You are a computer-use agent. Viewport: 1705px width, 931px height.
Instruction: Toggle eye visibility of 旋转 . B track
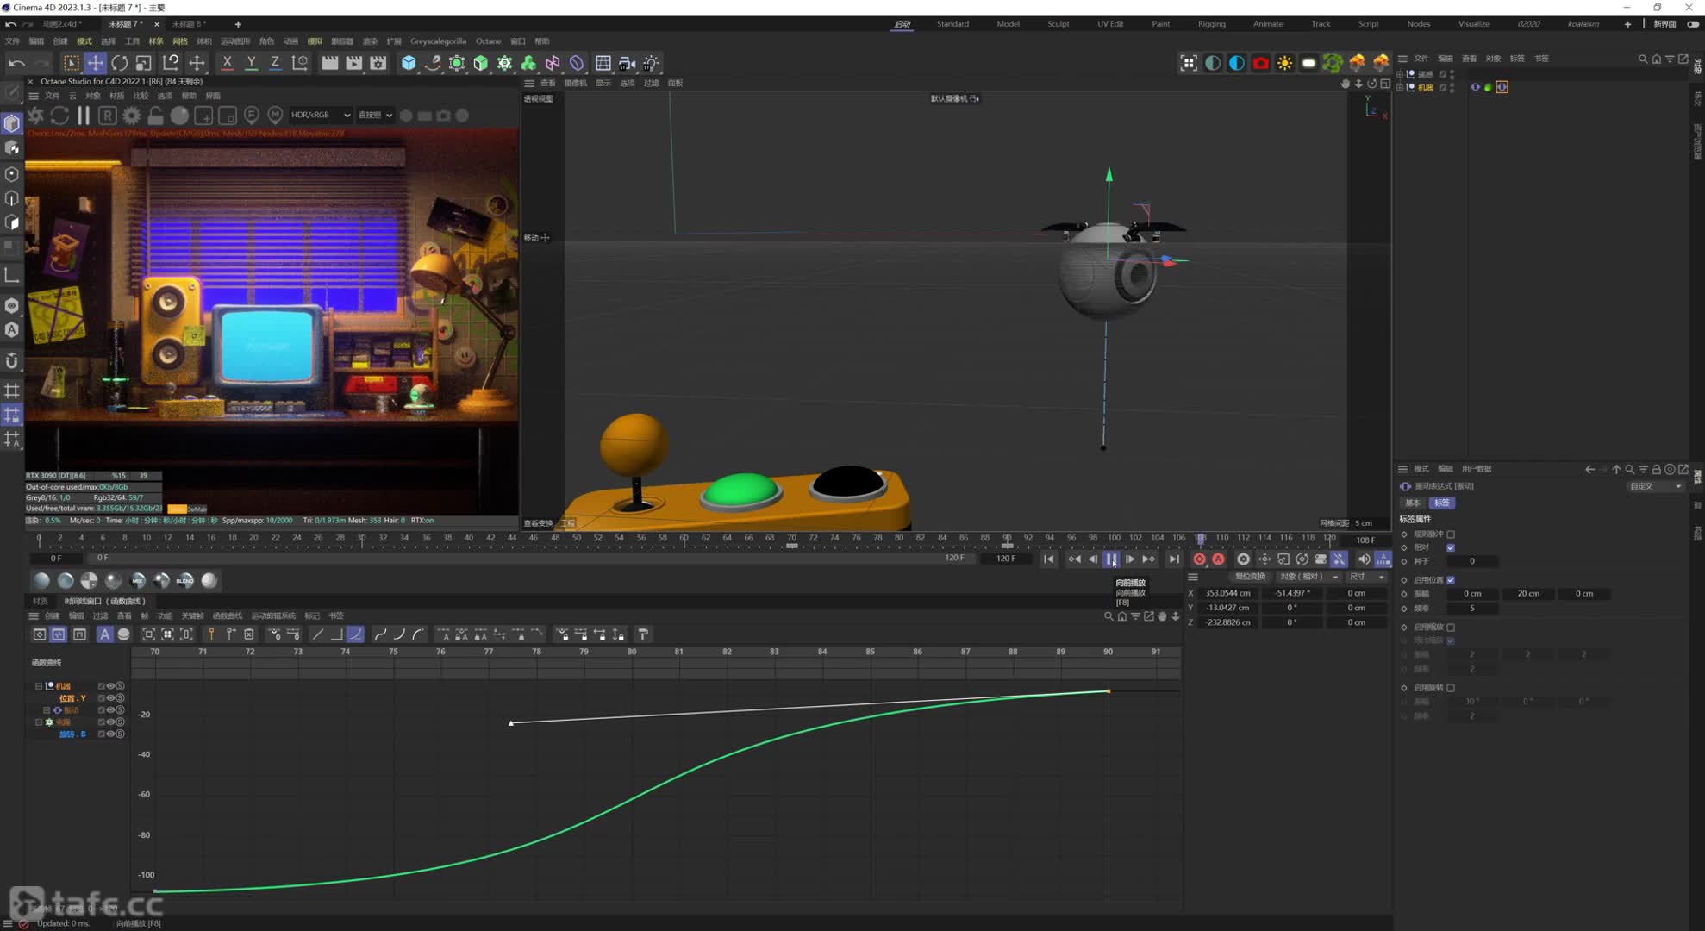point(110,734)
